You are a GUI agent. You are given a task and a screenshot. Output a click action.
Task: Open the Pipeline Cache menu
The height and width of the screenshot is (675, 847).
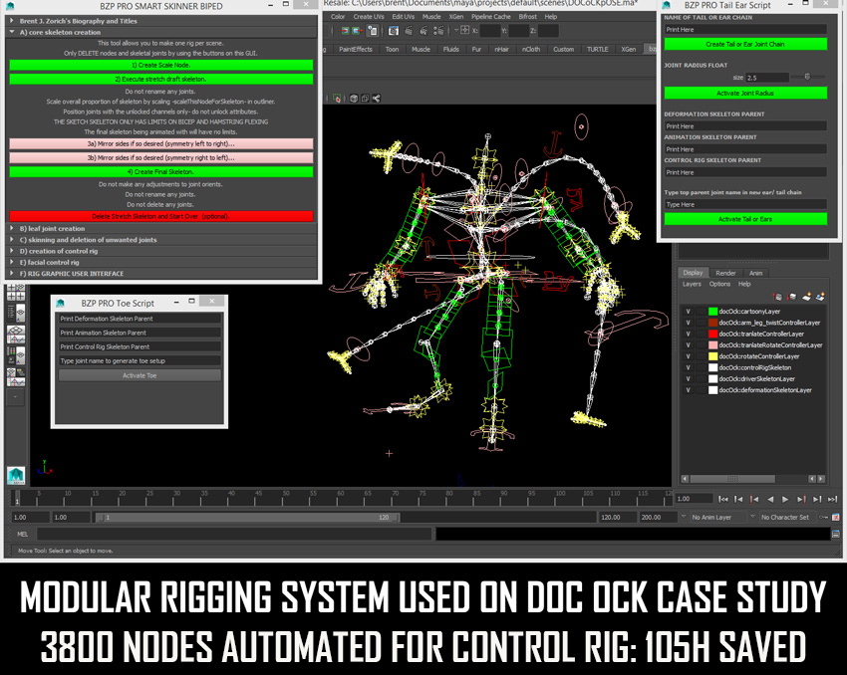pyautogui.click(x=490, y=17)
